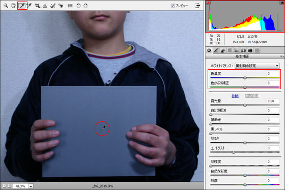Toggle shadow clipping warning in histogram
The height and width of the screenshot is (190, 285).
coord(208,3)
